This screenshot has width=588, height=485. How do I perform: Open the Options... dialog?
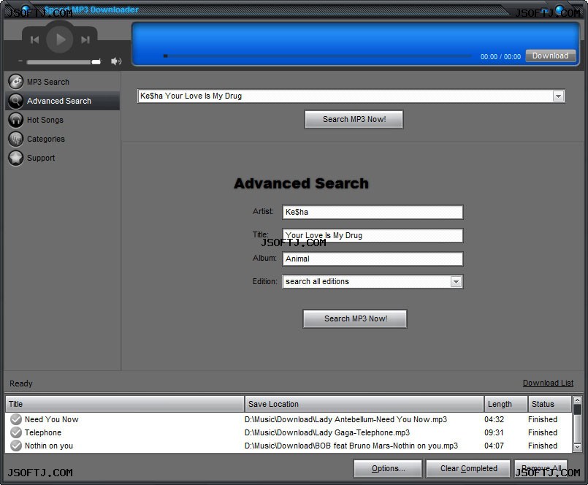pos(388,468)
